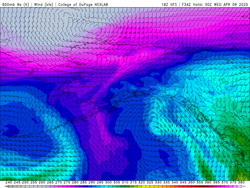
Task: Click the 290 scale label
Action: pyautogui.click(x=92, y=182)
